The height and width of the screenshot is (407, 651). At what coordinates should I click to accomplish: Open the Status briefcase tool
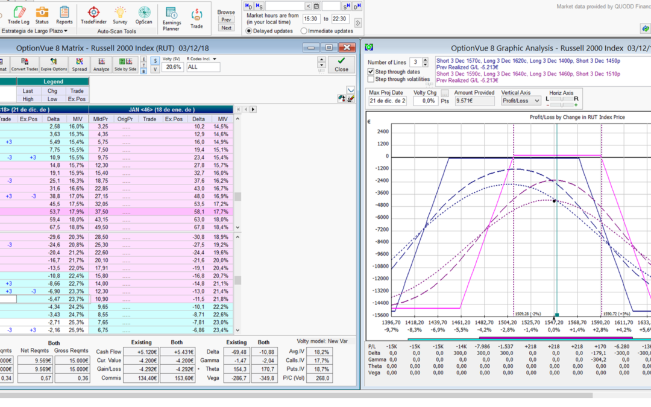(42, 15)
